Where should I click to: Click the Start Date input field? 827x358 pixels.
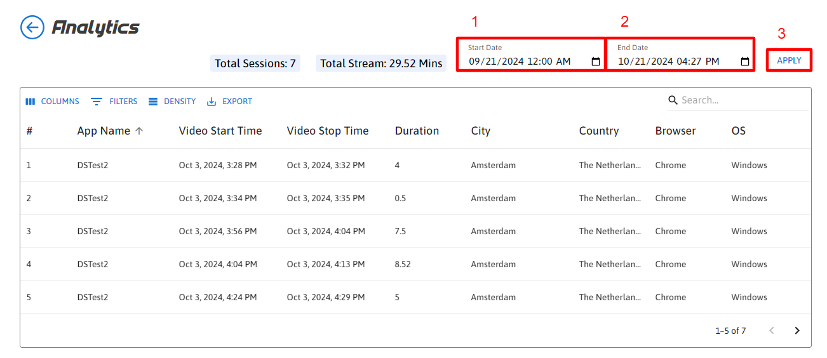(x=521, y=62)
